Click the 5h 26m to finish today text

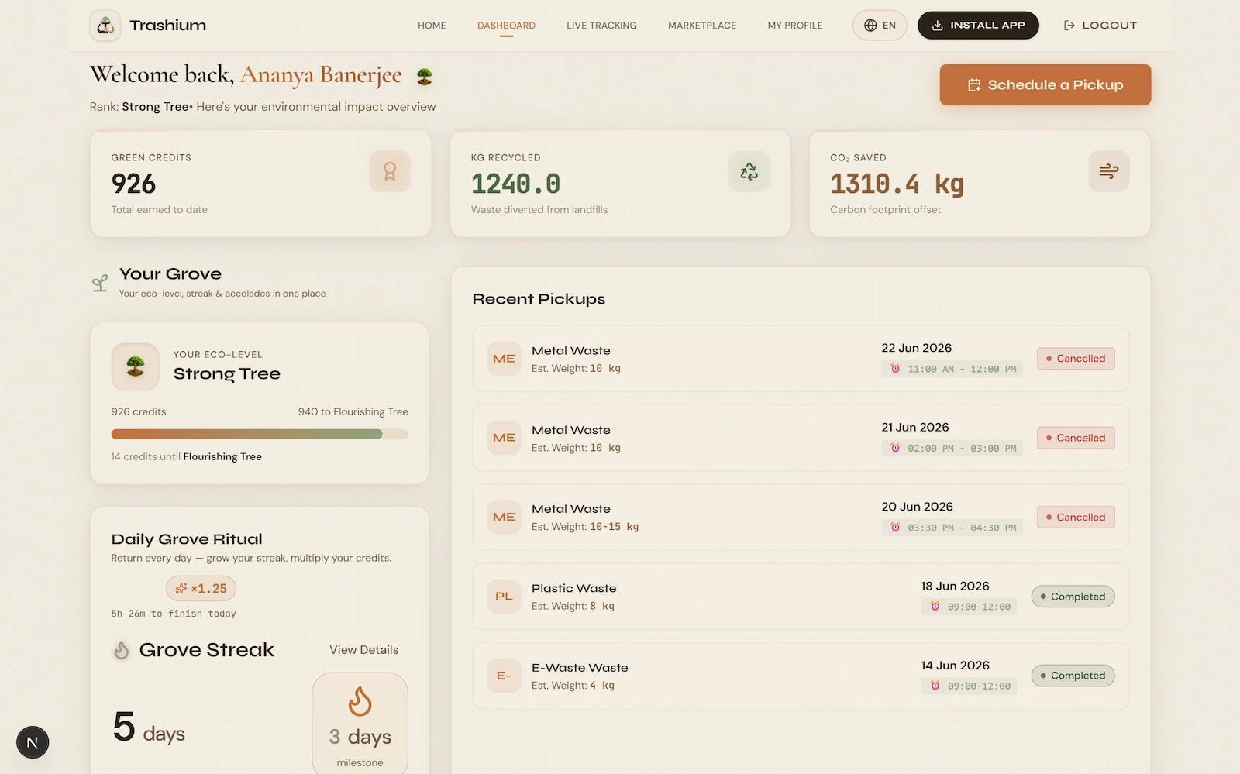click(x=174, y=614)
